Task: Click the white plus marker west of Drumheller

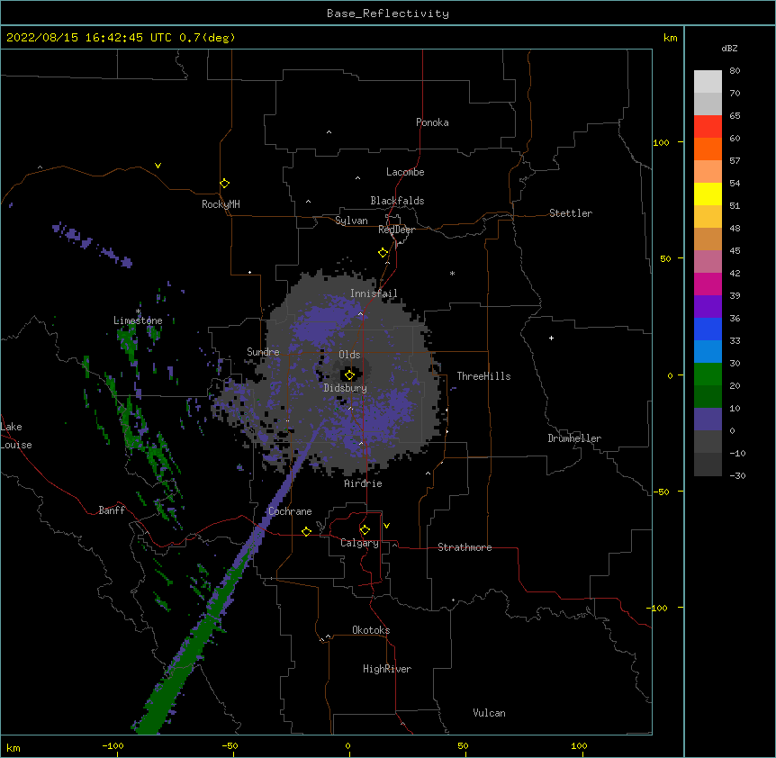Action: (x=551, y=338)
